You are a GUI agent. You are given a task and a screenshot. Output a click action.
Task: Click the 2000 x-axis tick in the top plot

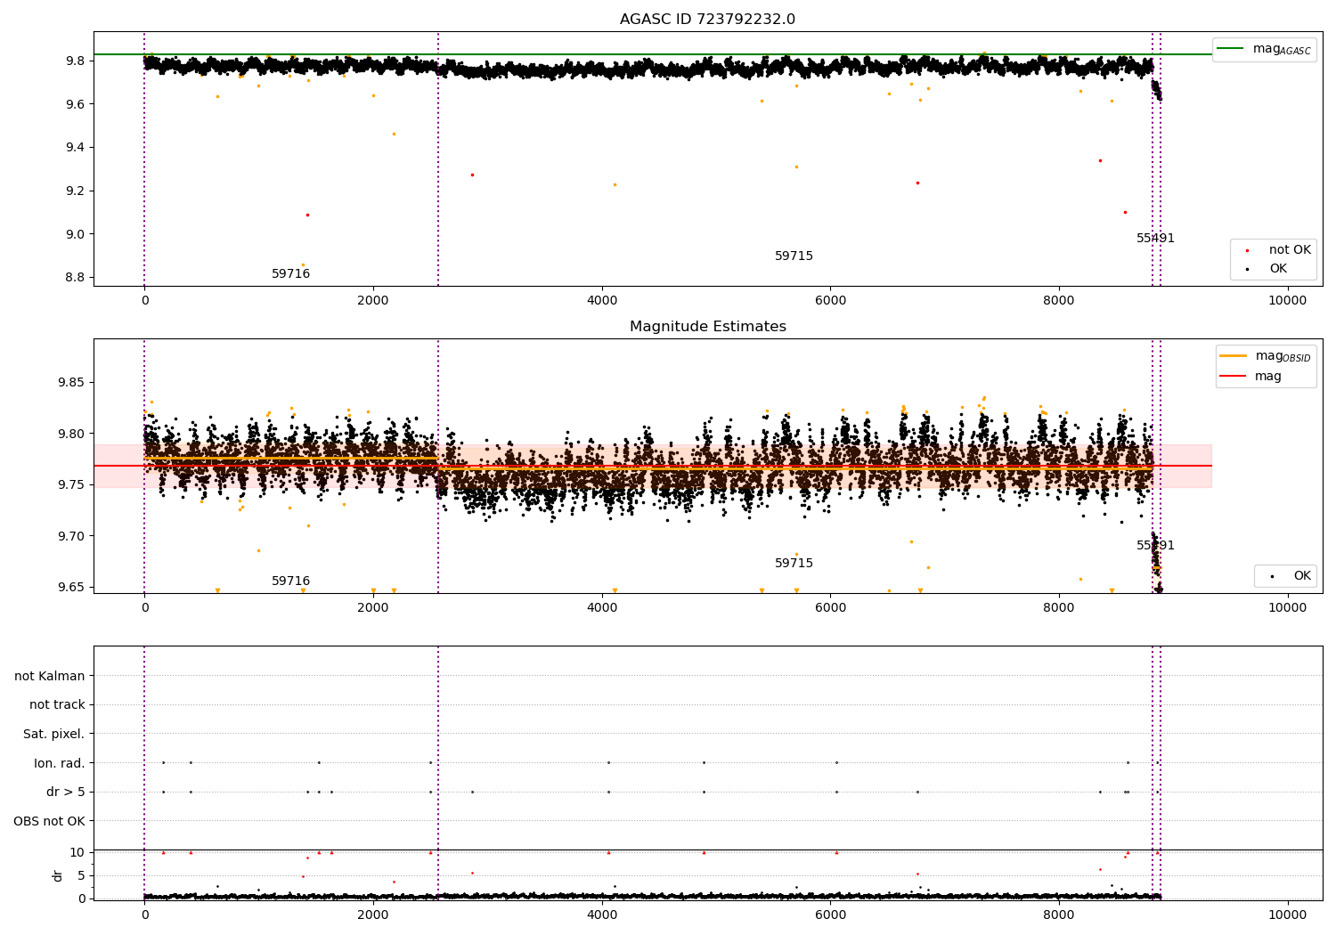(373, 301)
